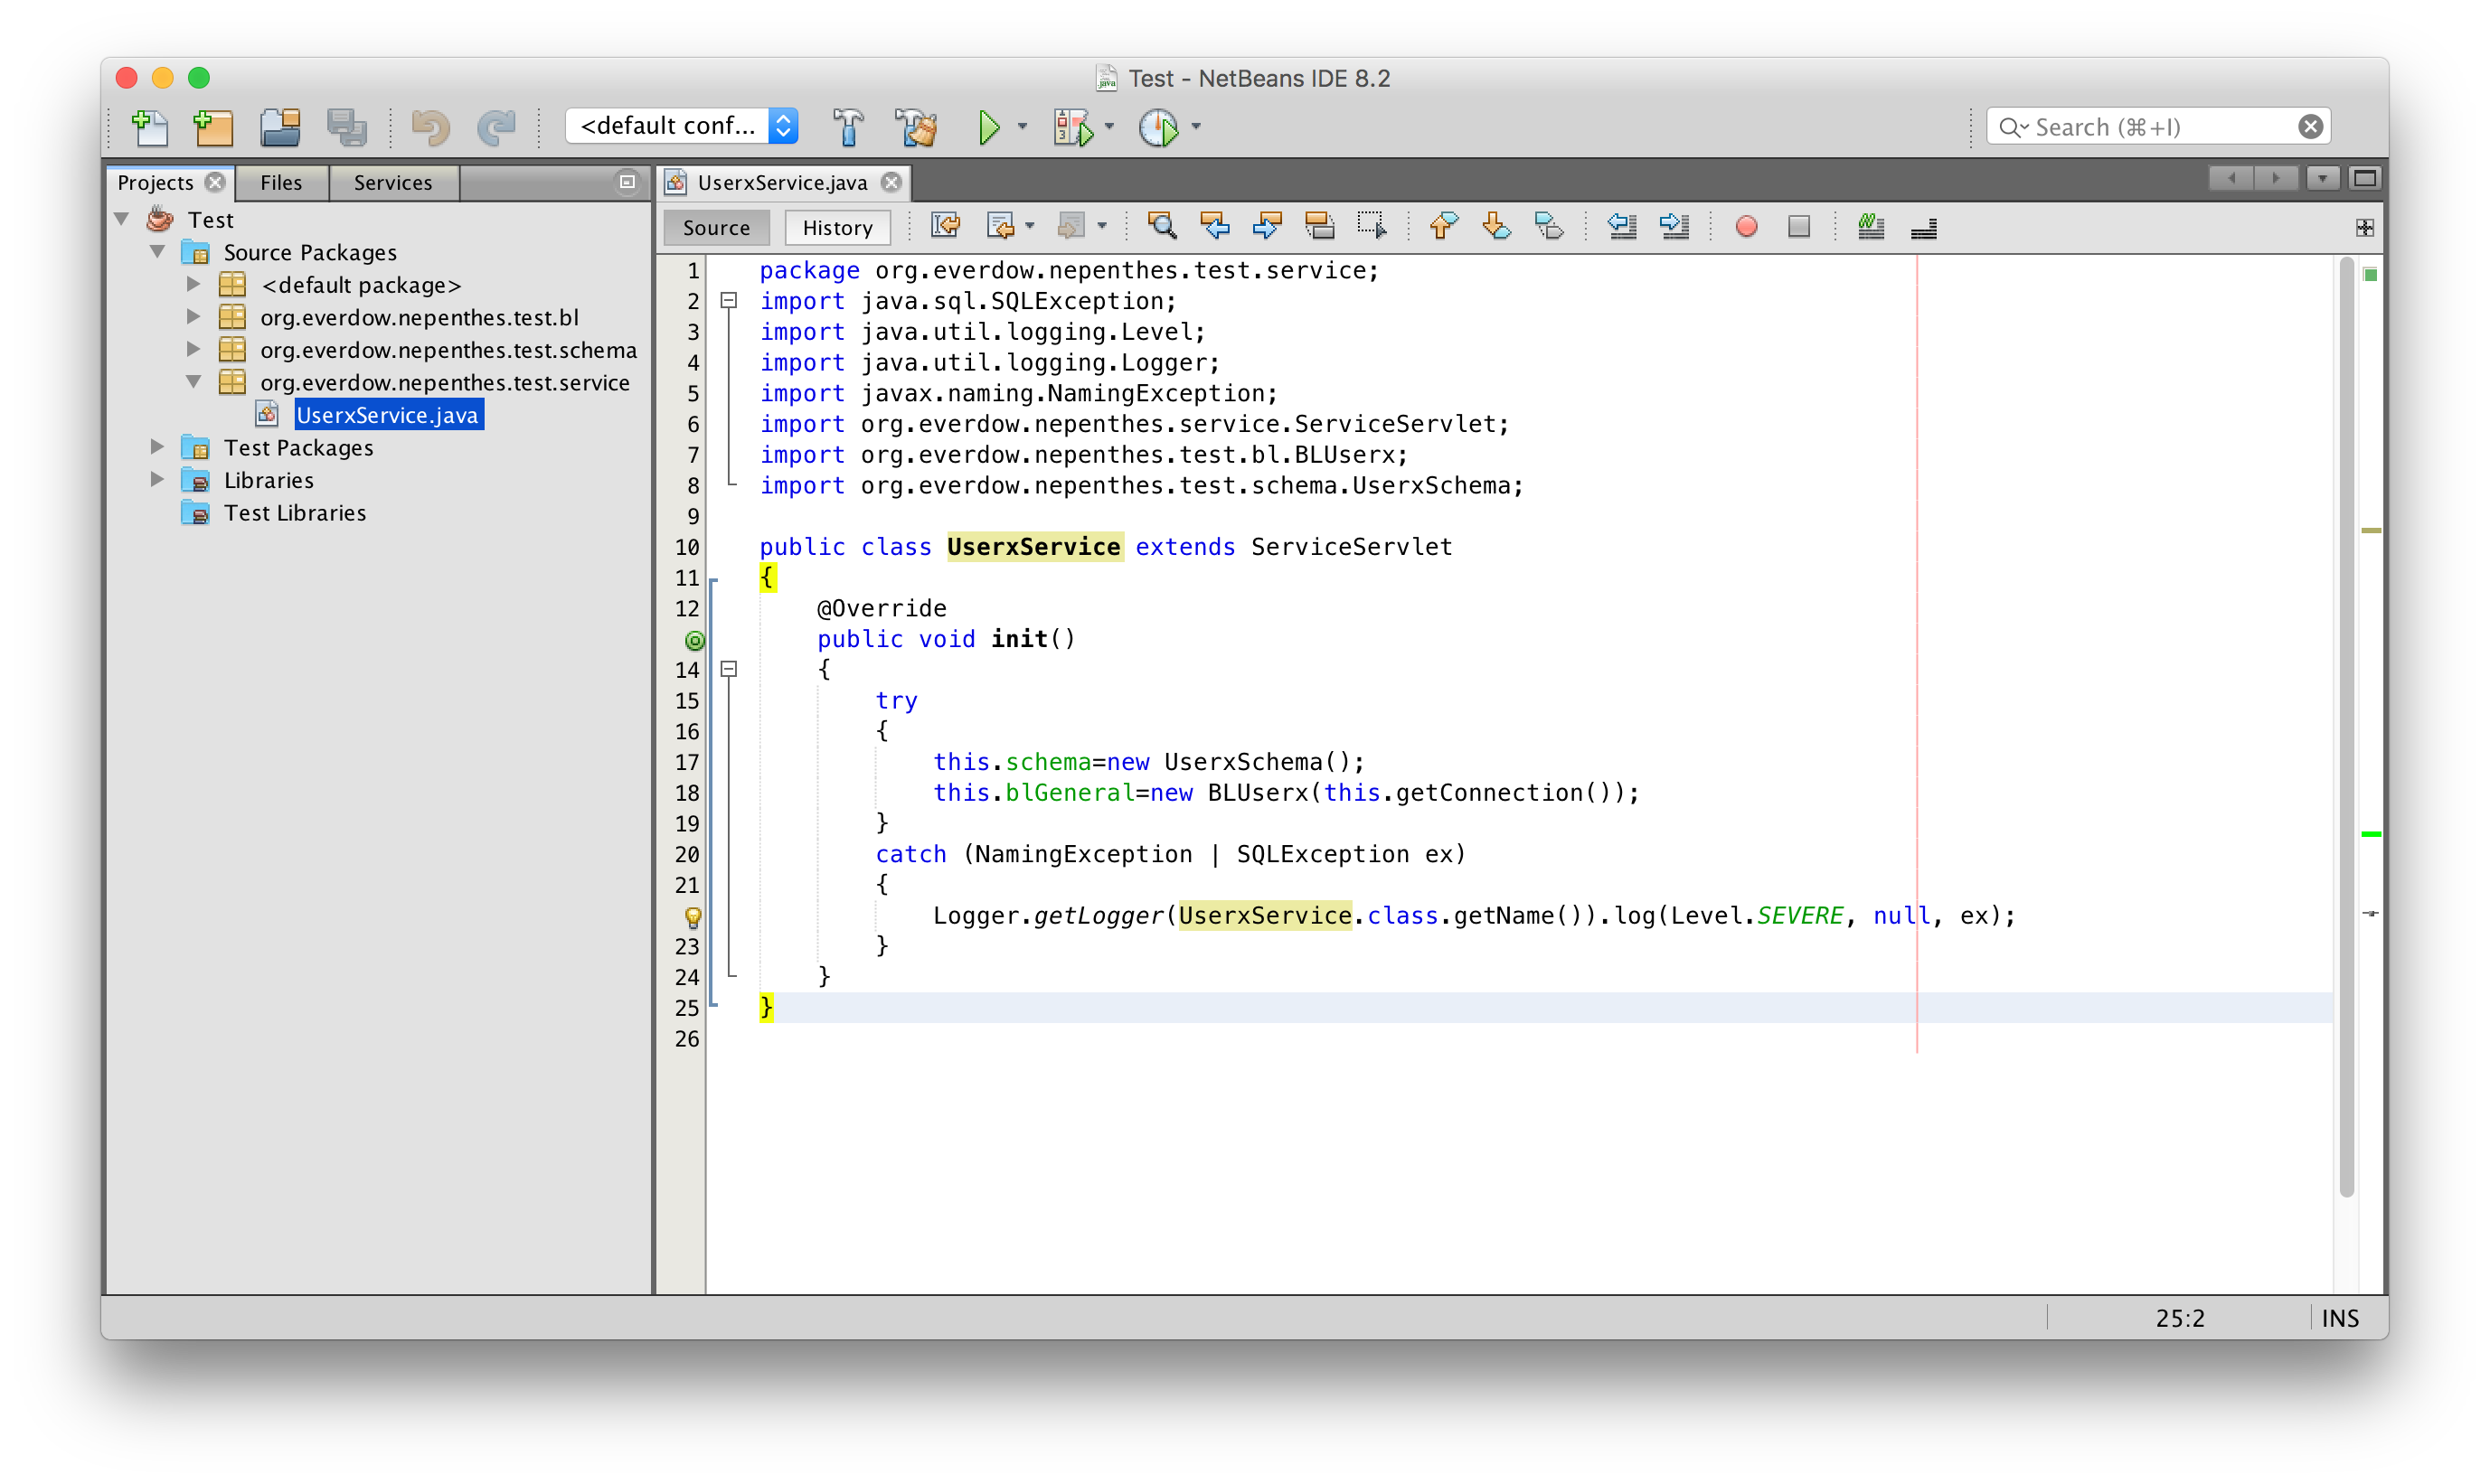Open the Debug Project dropdown arrow
Image resolution: width=2490 pixels, height=1484 pixels.
(x=1108, y=127)
